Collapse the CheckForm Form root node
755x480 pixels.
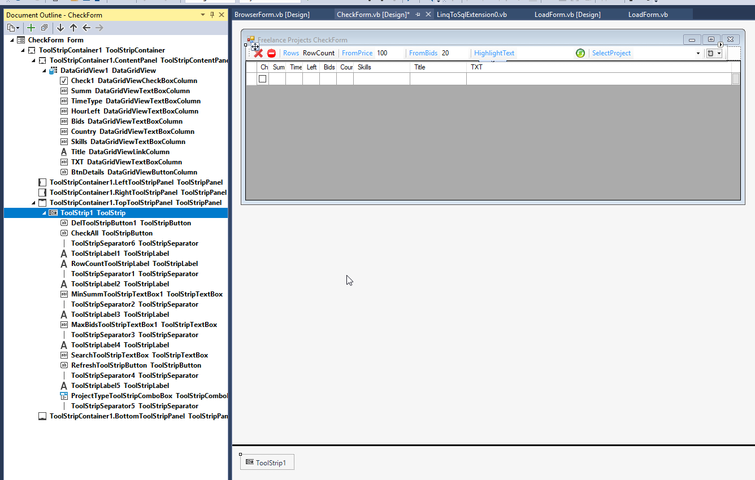coord(12,40)
